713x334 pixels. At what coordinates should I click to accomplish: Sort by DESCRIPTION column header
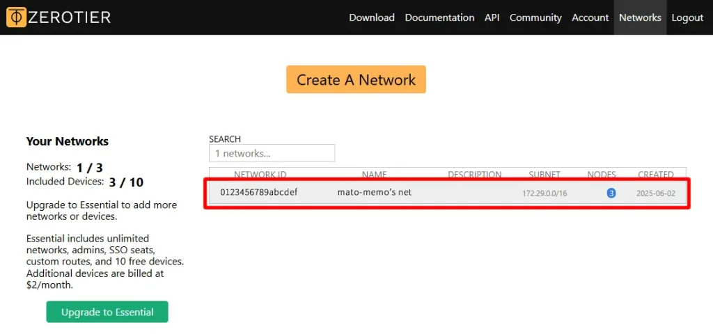pyautogui.click(x=475, y=175)
